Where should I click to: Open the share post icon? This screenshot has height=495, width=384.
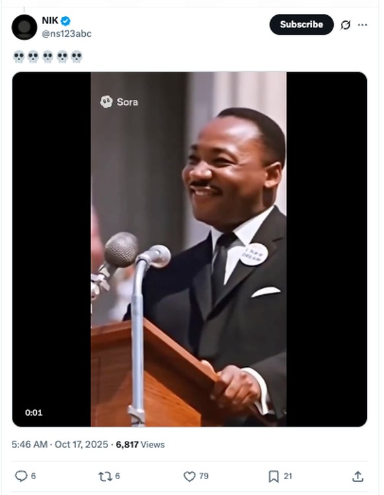358,477
